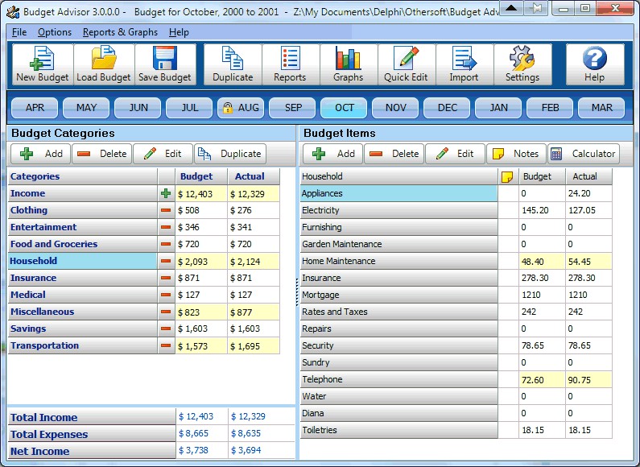Click the red minus beside Entertainment
The image size is (640, 467).
pos(166,227)
